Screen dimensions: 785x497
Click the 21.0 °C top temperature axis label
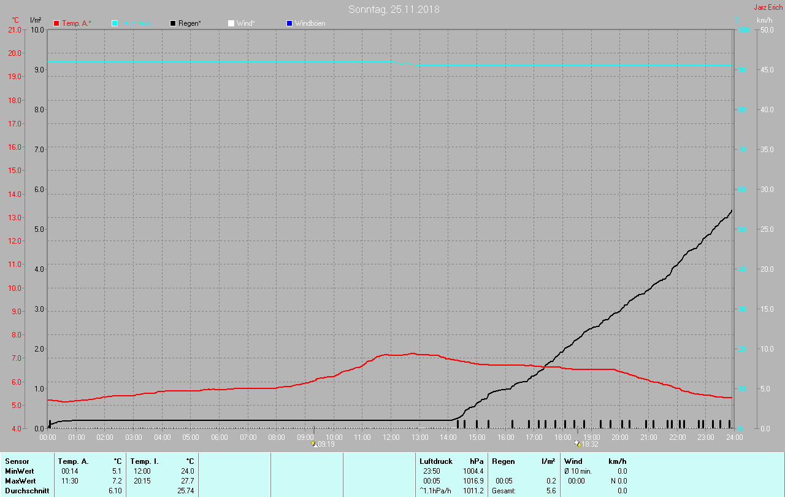15,29
